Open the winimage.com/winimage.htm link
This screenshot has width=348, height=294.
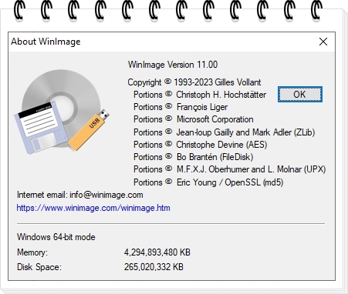93,208
